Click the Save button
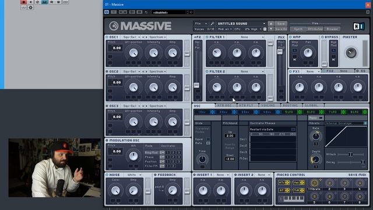 (281, 23)
